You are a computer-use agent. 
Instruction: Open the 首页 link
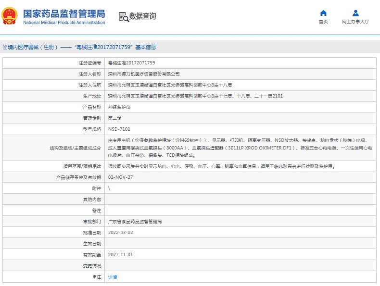[323, 22]
